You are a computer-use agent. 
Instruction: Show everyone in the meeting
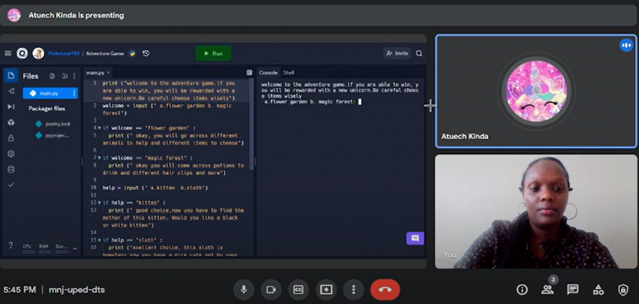[547, 289]
